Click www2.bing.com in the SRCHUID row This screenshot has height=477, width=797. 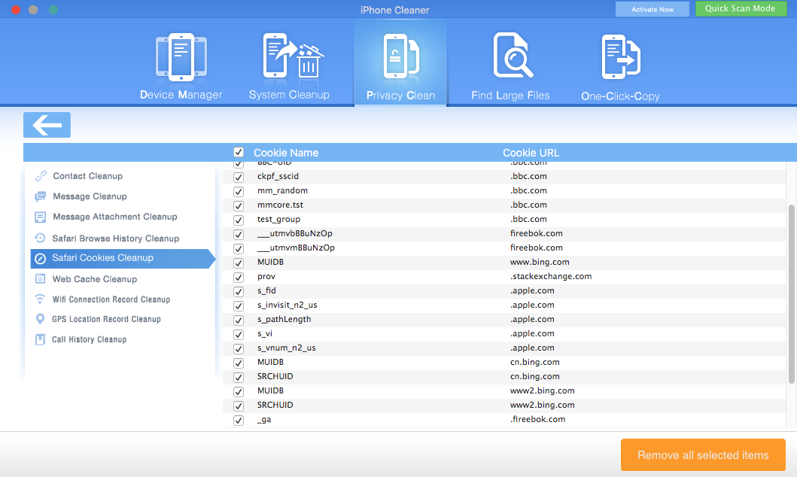(x=543, y=405)
